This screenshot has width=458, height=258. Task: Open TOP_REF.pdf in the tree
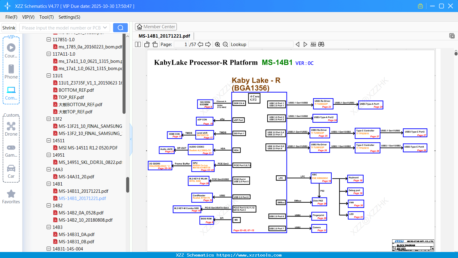(x=71, y=97)
